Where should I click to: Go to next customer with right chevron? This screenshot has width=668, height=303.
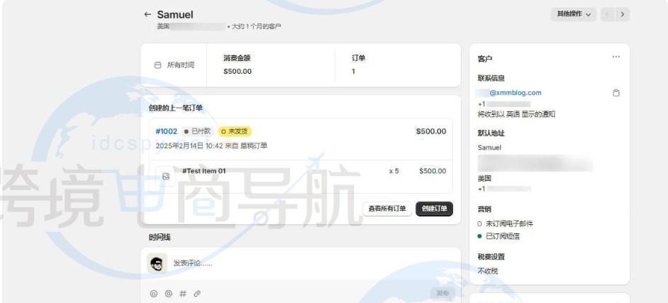pos(622,14)
